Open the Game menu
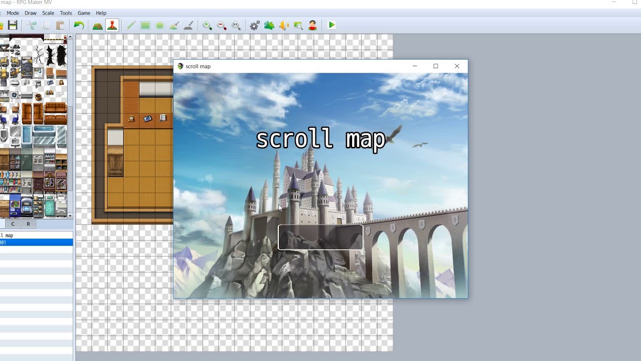The height and width of the screenshot is (361, 641). click(84, 13)
